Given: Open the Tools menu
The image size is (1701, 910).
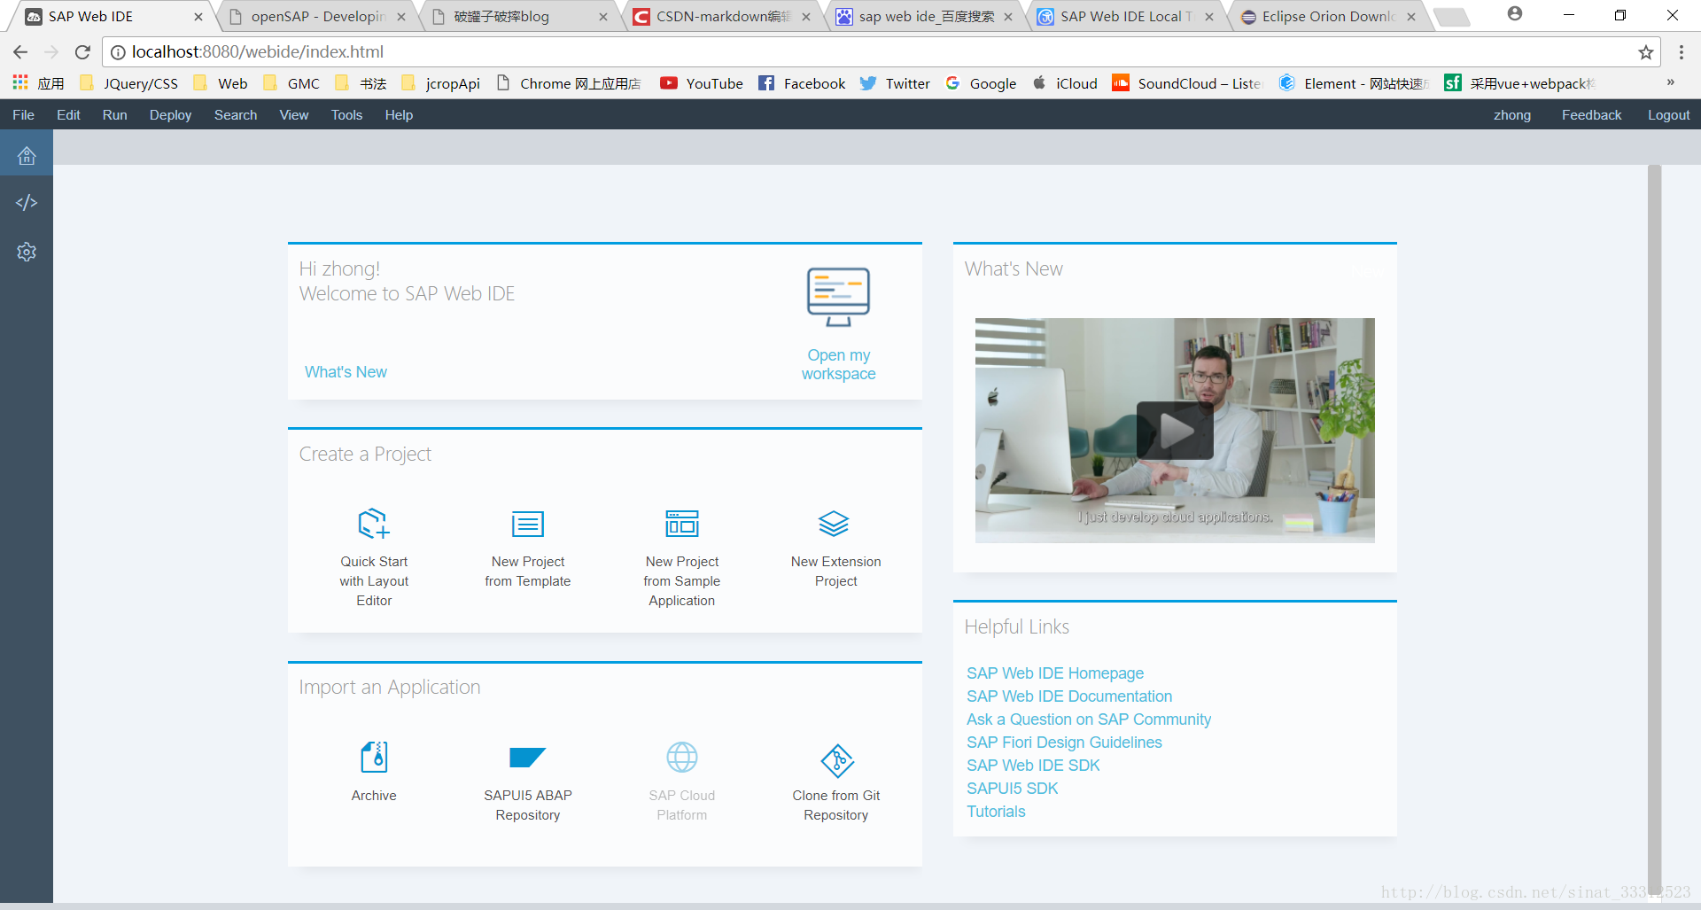Looking at the screenshot, I should [x=346, y=115].
